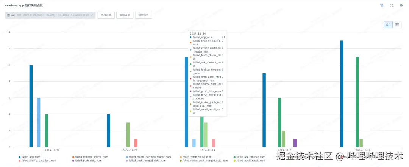
Task: Click the 字段过滤 button
Action: pyautogui.click(x=106, y=15)
